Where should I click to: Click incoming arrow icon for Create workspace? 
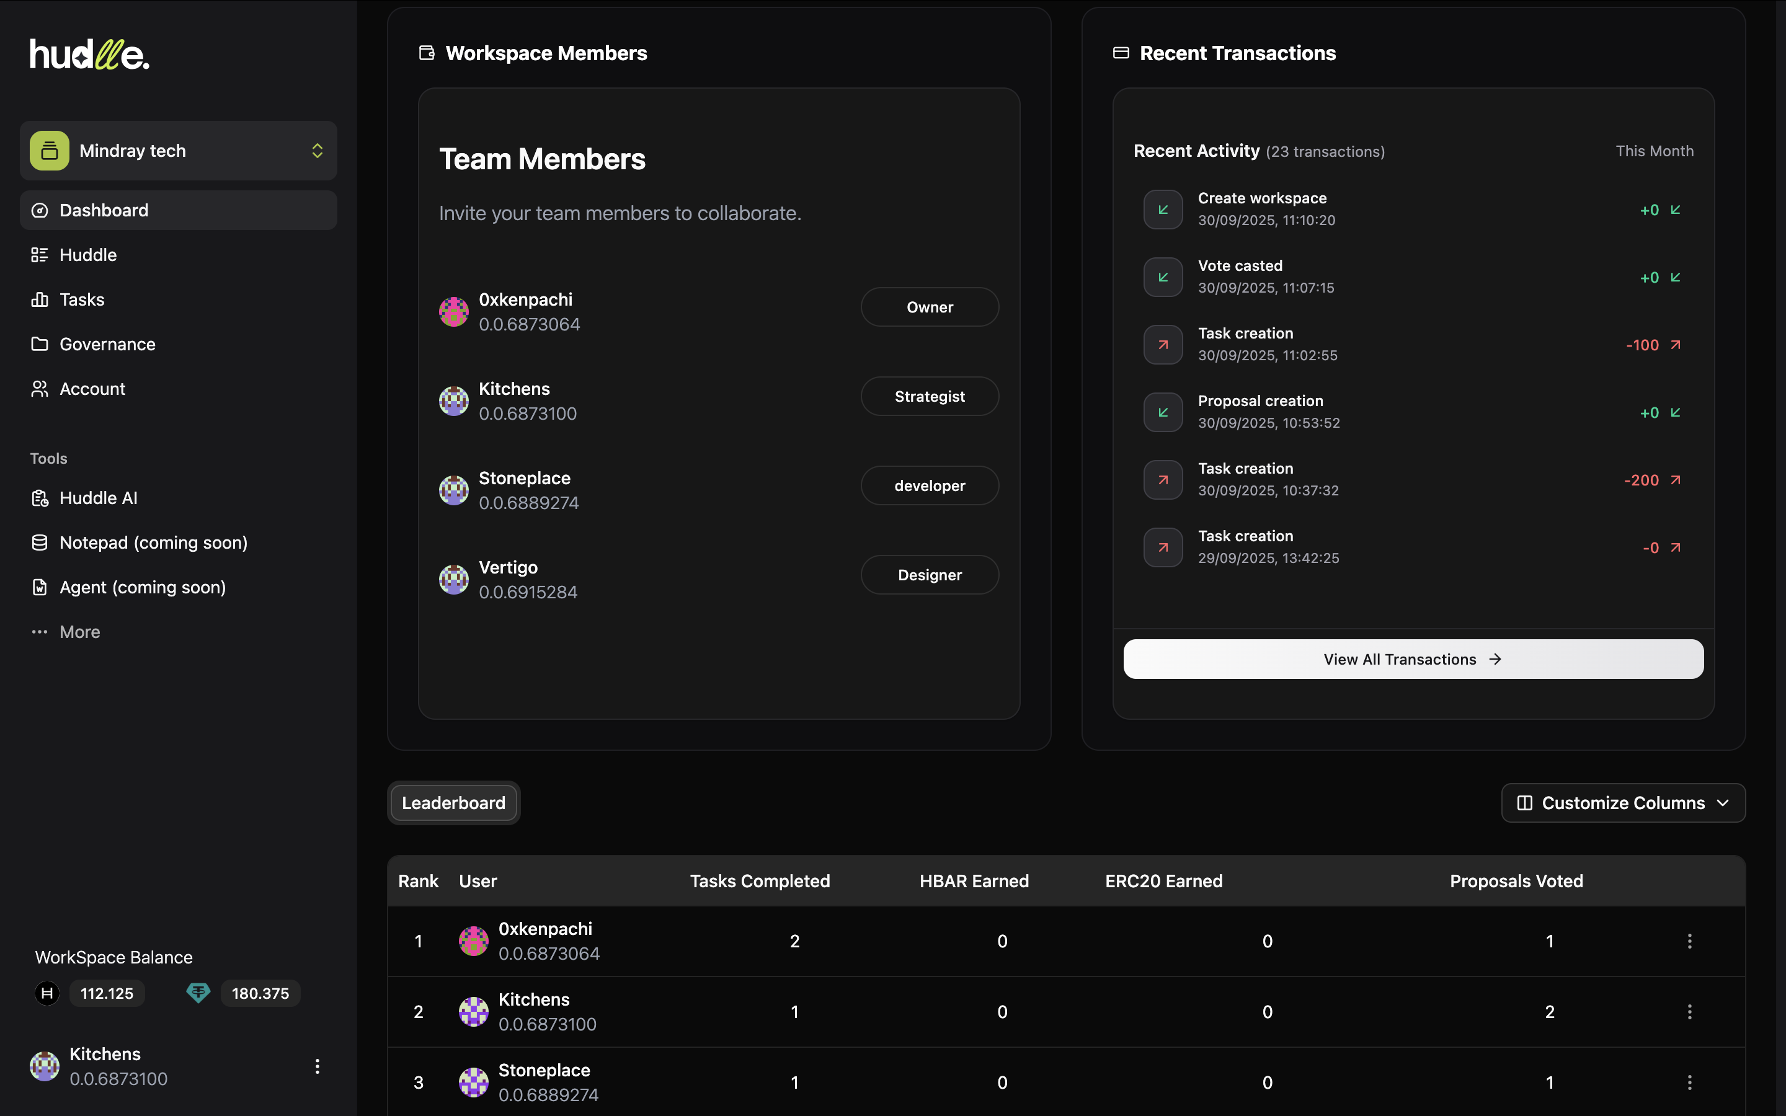pyautogui.click(x=1163, y=210)
